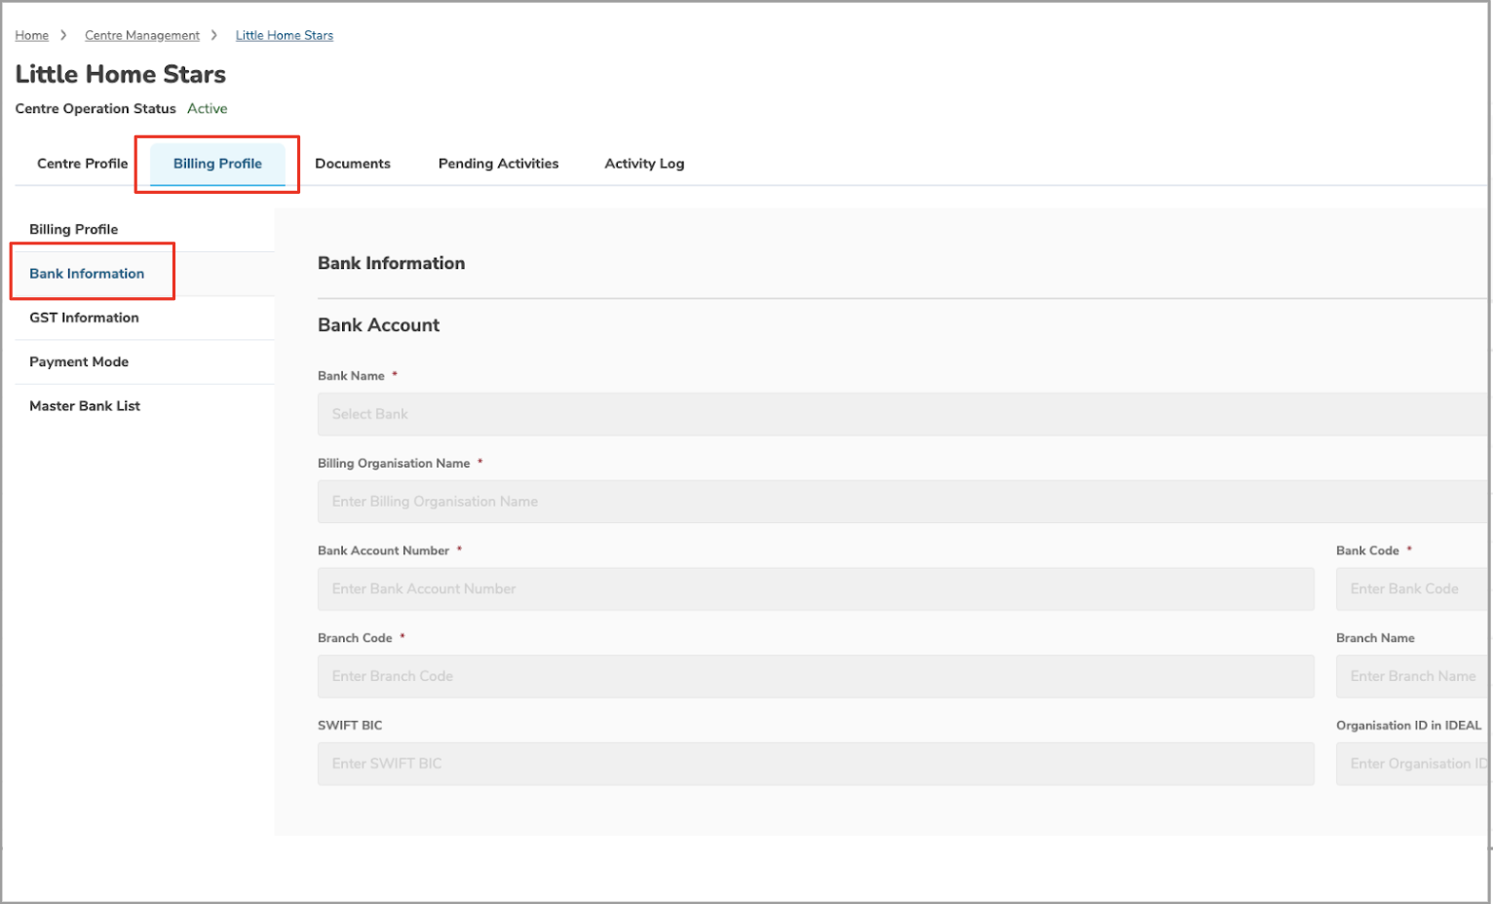The width and height of the screenshot is (1493, 904).
Task: Click the SWIFT BIC input field
Action: tap(815, 764)
